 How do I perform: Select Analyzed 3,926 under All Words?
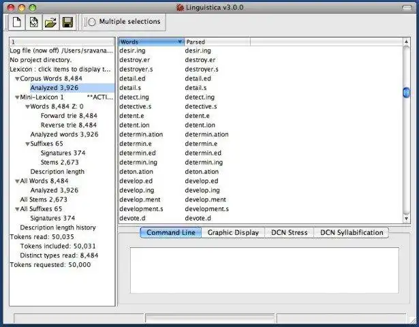[55, 190]
